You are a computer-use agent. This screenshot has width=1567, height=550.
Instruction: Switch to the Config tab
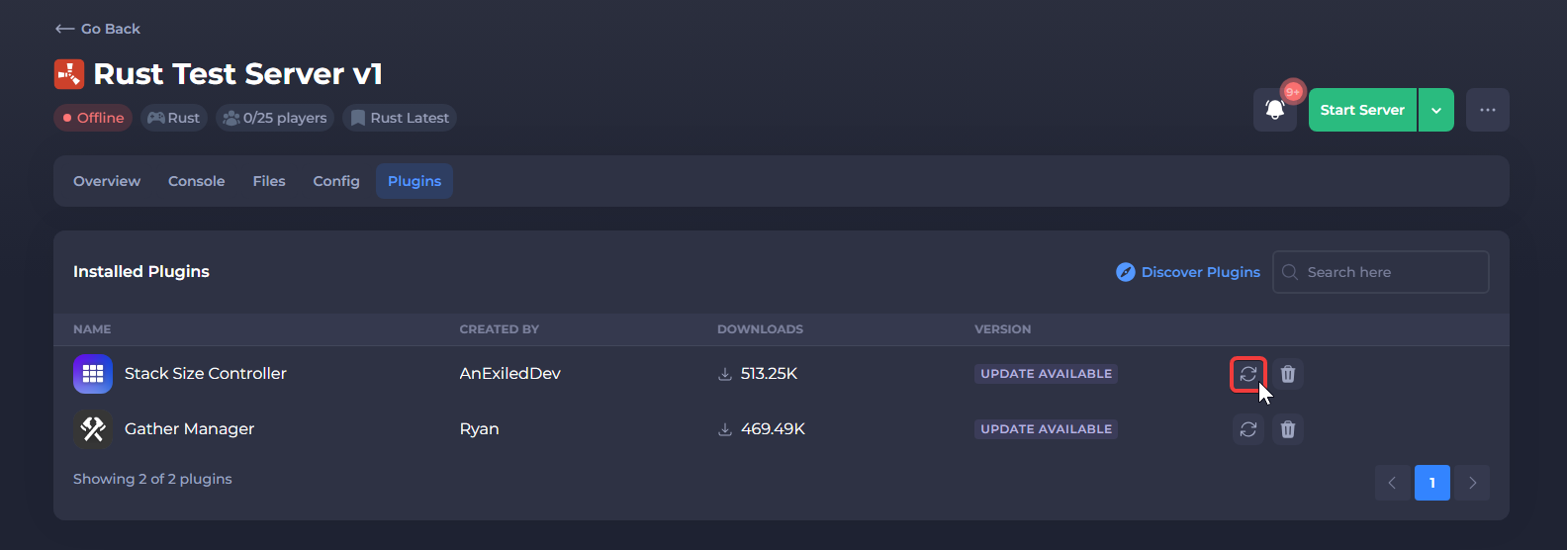336,181
